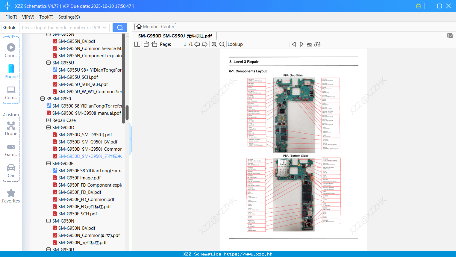Zoom out of the PDF
Viewport: 456px width, 257px height.
coord(222,44)
